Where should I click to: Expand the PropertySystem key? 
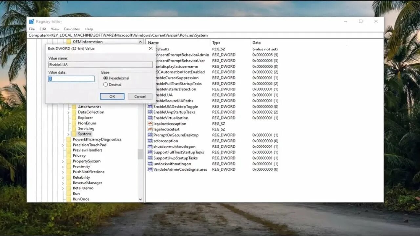63,161
